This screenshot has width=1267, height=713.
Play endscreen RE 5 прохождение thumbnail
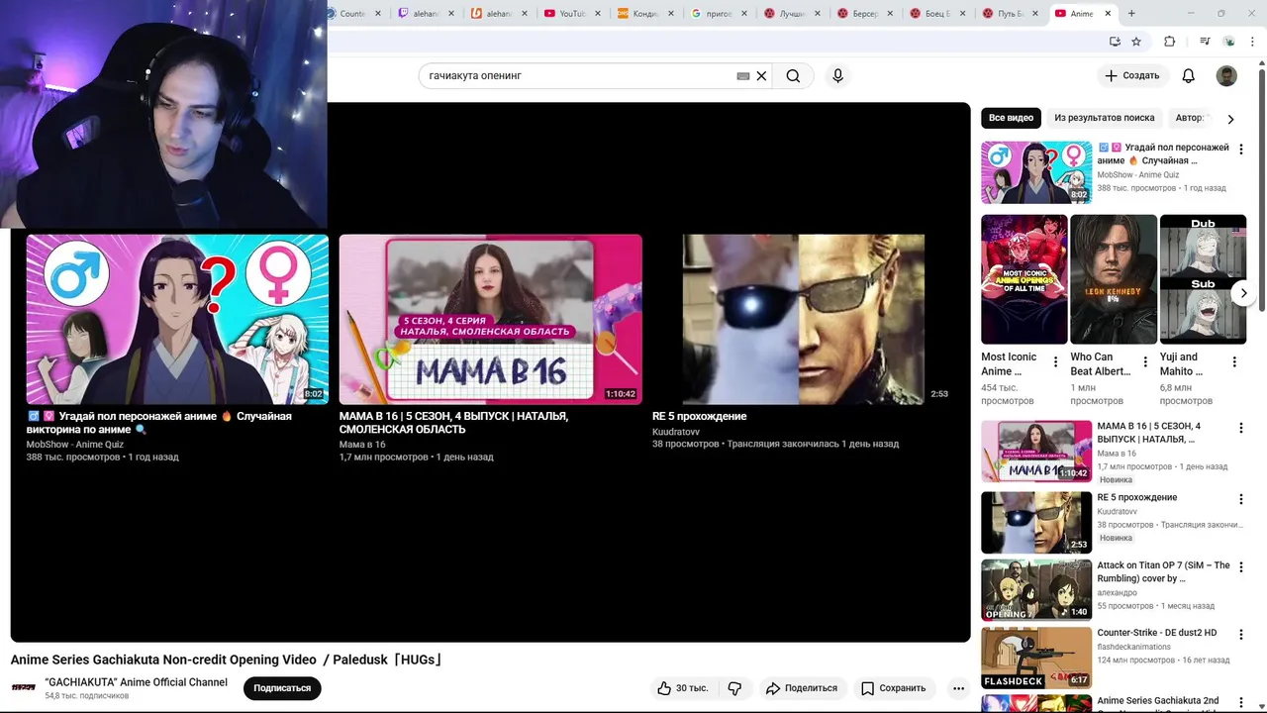[803, 319]
